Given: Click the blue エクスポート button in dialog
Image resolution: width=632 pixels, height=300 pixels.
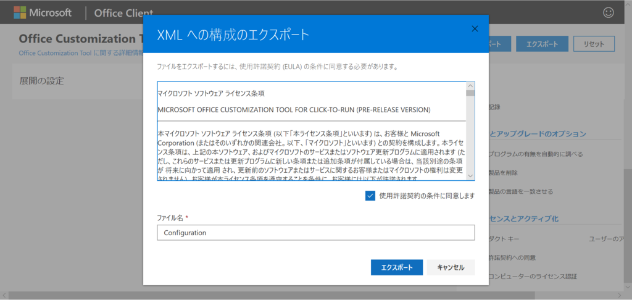Looking at the screenshot, I should click(397, 267).
